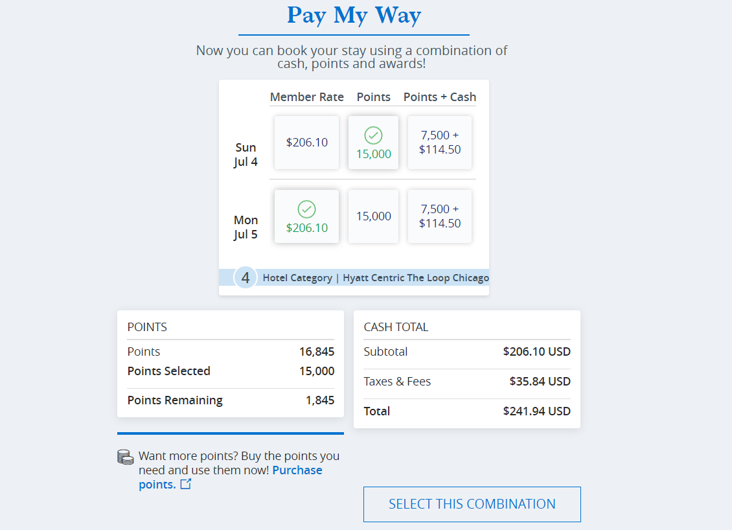This screenshot has width=732, height=530.
Task: Click the coin stack points icon
Action: [125, 456]
